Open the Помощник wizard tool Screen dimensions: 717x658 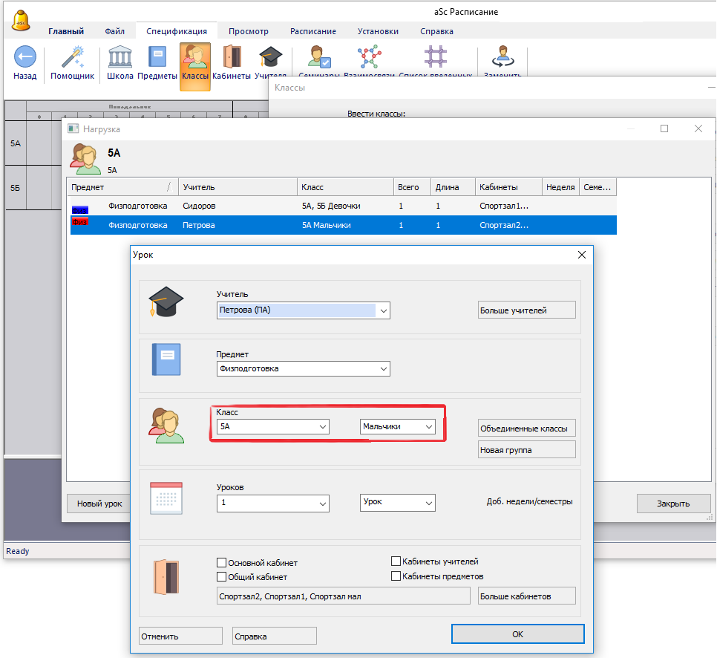(x=72, y=58)
